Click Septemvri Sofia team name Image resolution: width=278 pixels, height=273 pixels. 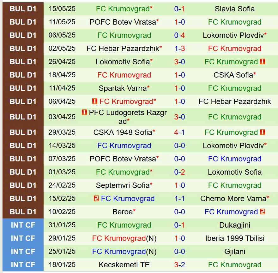pos(123,185)
